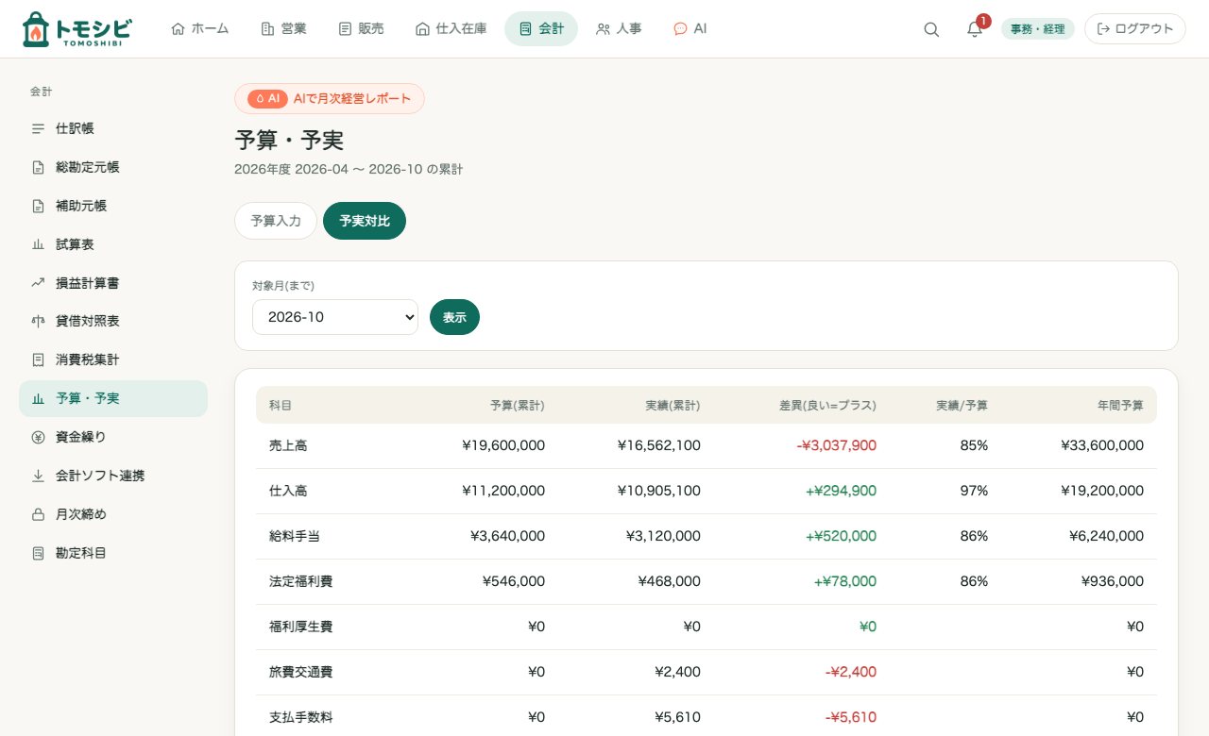Click the 差異(良い=プラス) column header
Viewport: 1209px width, 736px height.
(827, 405)
